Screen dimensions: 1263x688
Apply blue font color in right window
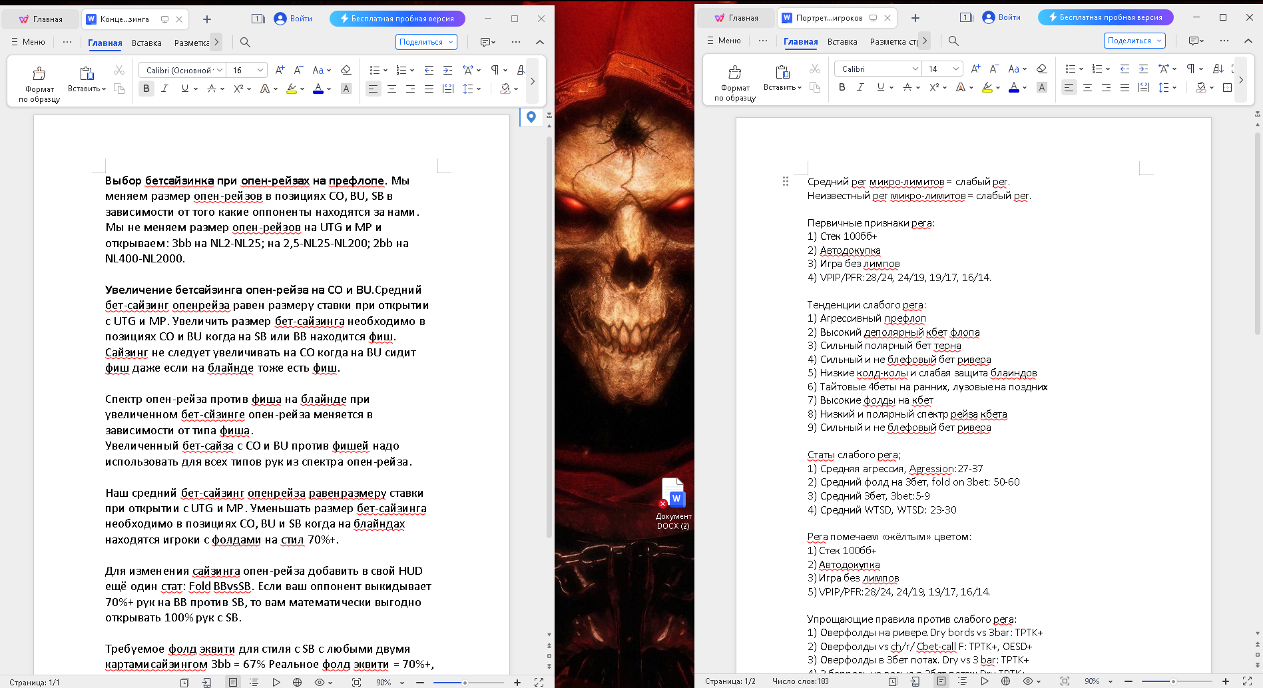point(1013,87)
